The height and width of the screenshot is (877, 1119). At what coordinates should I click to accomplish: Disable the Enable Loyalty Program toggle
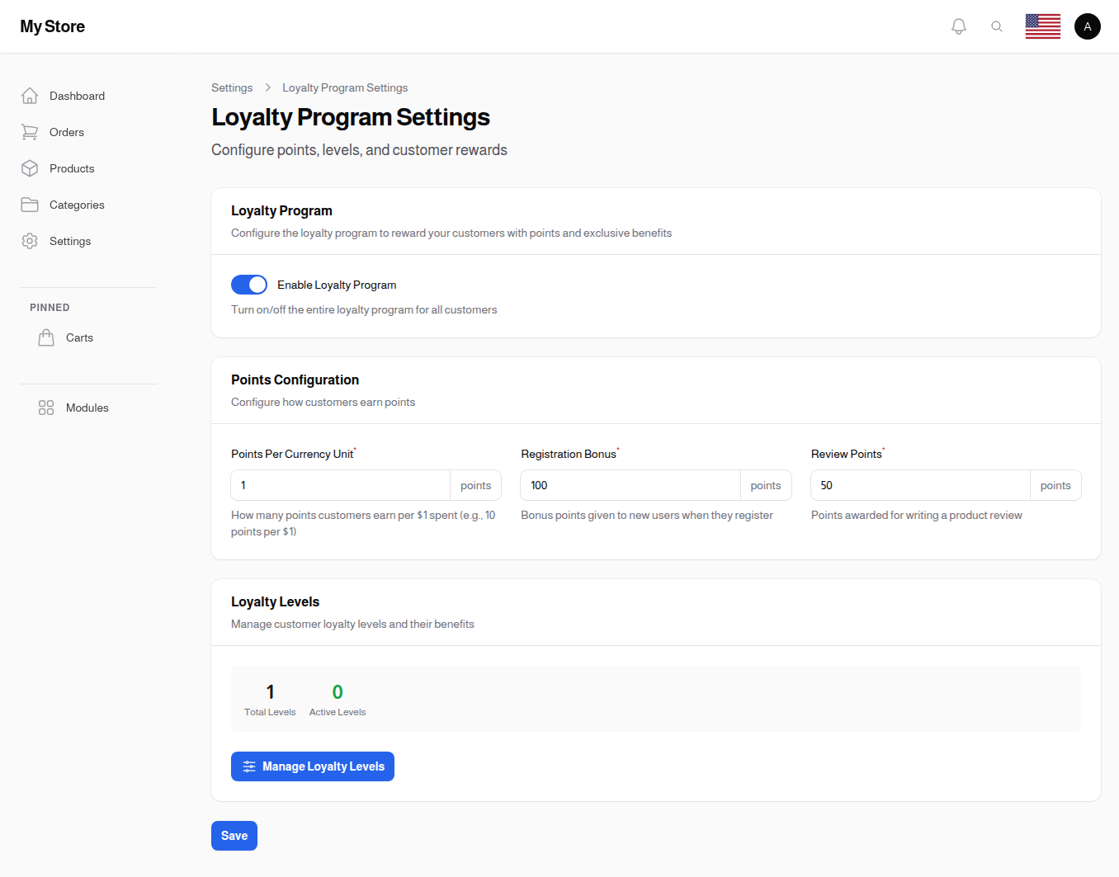pyautogui.click(x=249, y=285)
